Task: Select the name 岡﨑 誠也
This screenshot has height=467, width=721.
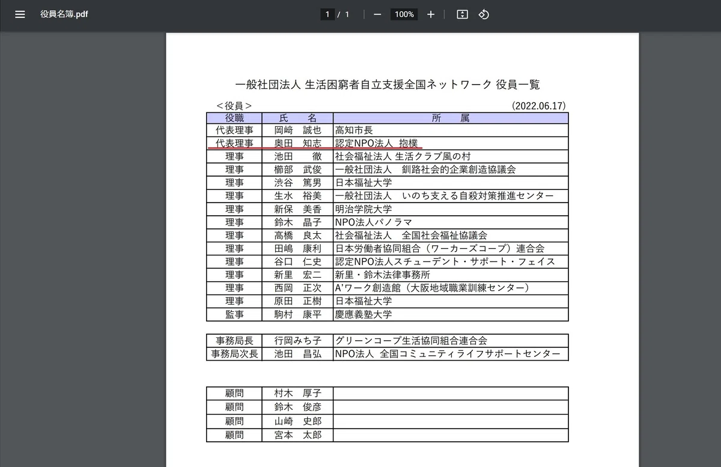Action: 297,130
